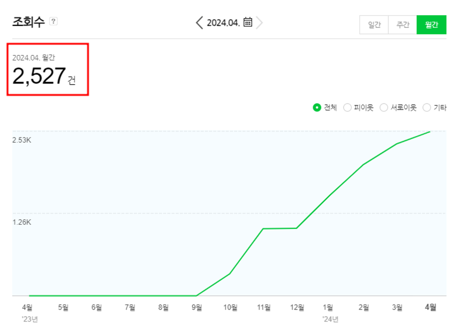Select the 4월 '23년 axis label
468x334 pixels.
[29, 313]
